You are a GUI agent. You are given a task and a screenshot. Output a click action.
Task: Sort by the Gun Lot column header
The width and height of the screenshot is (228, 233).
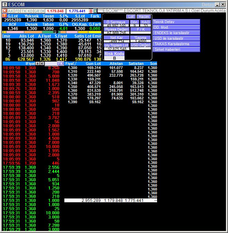click(93, 64)
